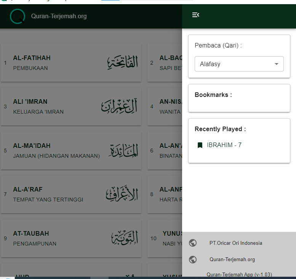Viewport: 296px width, 279px height.
Task: Open PT.Oricar Ori Indonesia link
Action: point(236,243)
